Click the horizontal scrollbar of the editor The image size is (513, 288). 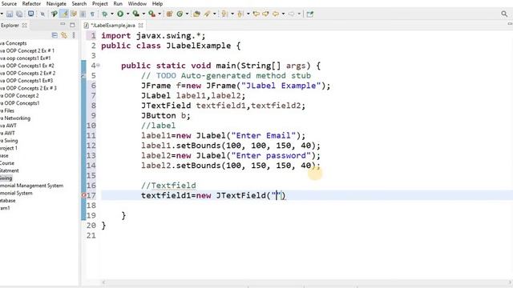[x=306, y=282]
